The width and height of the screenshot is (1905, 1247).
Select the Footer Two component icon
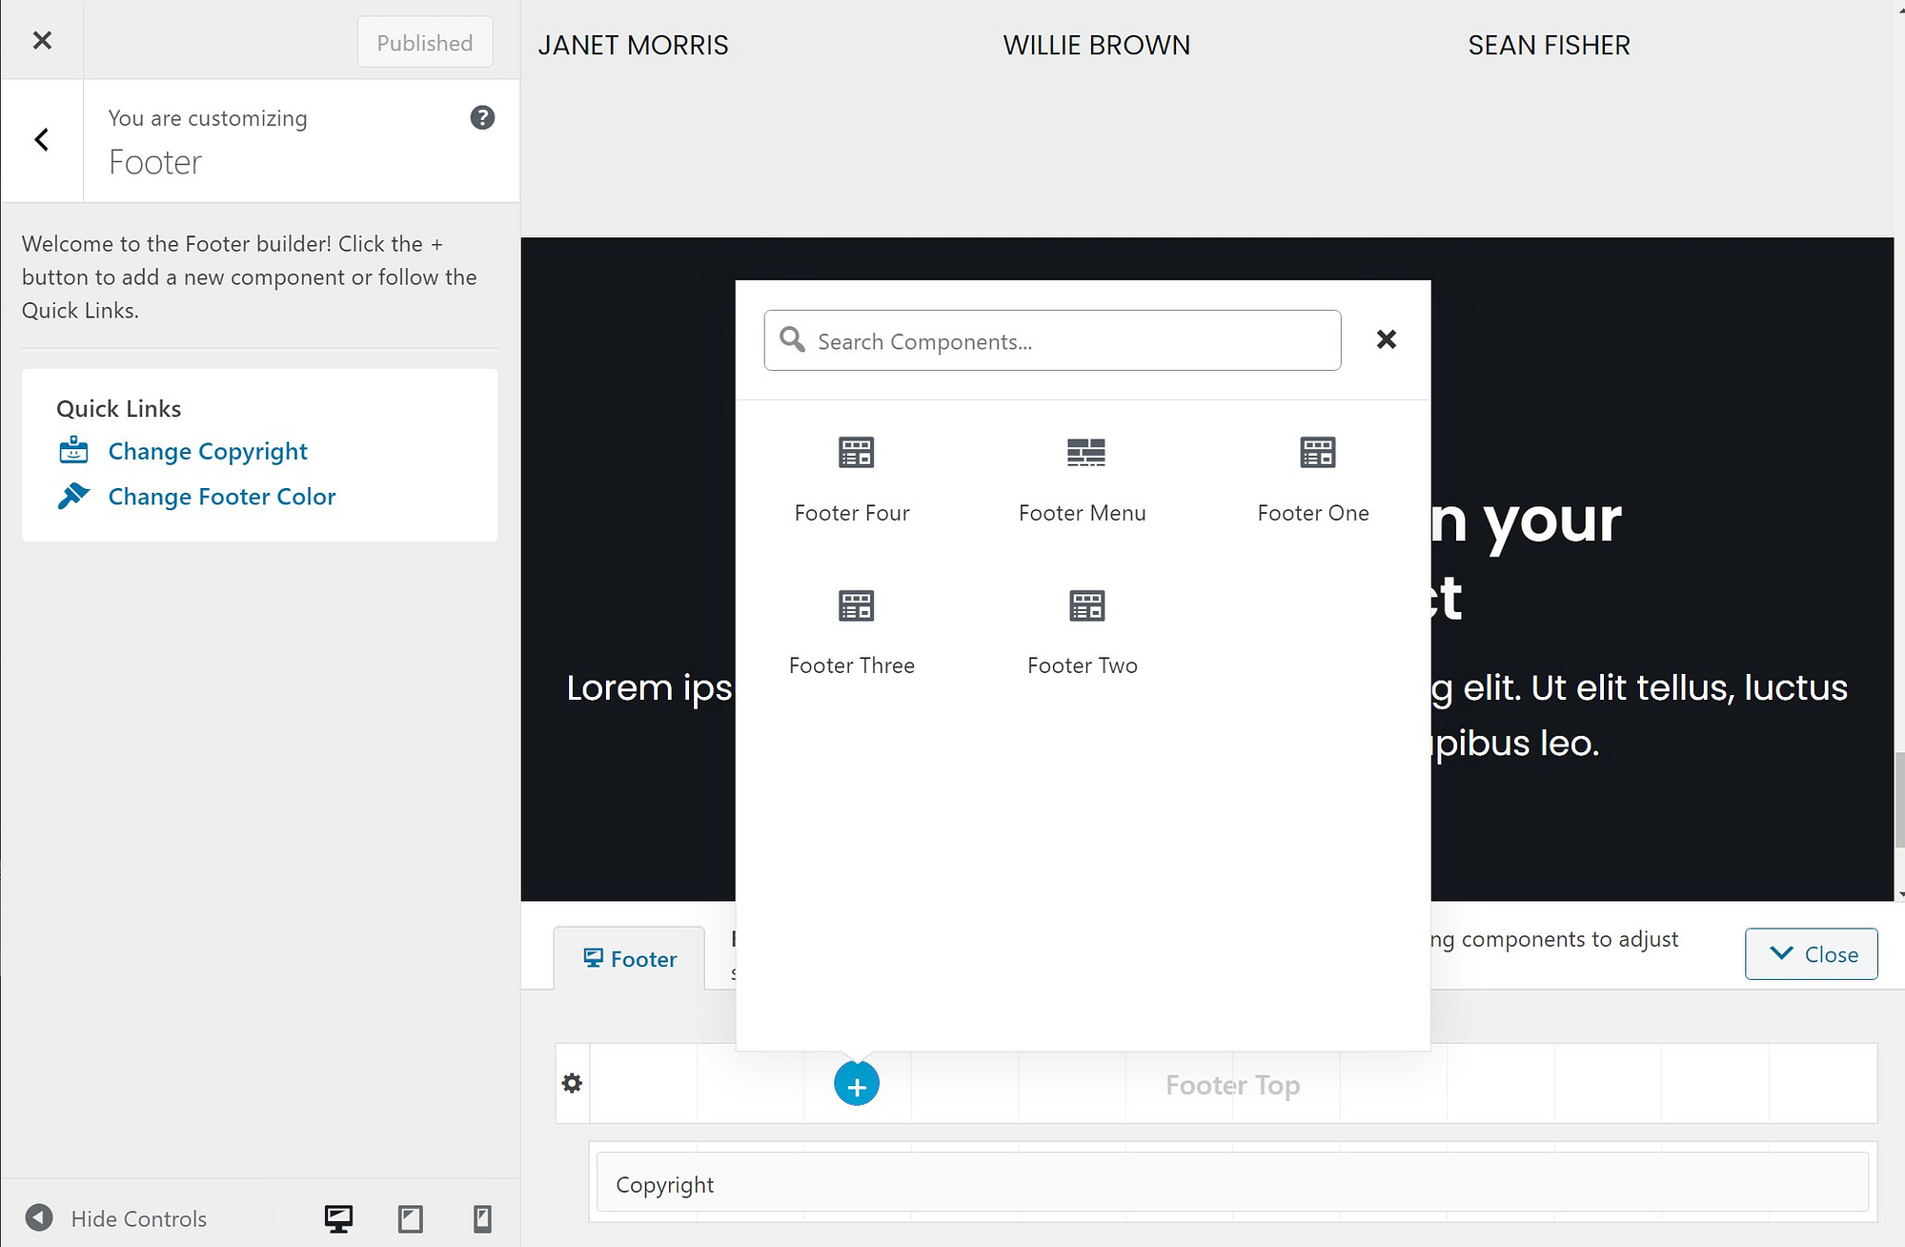(x=1084, y=604)
